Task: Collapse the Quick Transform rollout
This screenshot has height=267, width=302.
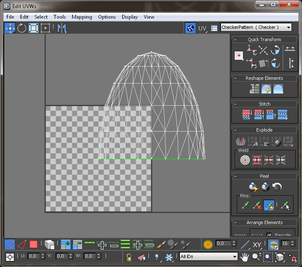Action: click(x=235, y=39)
